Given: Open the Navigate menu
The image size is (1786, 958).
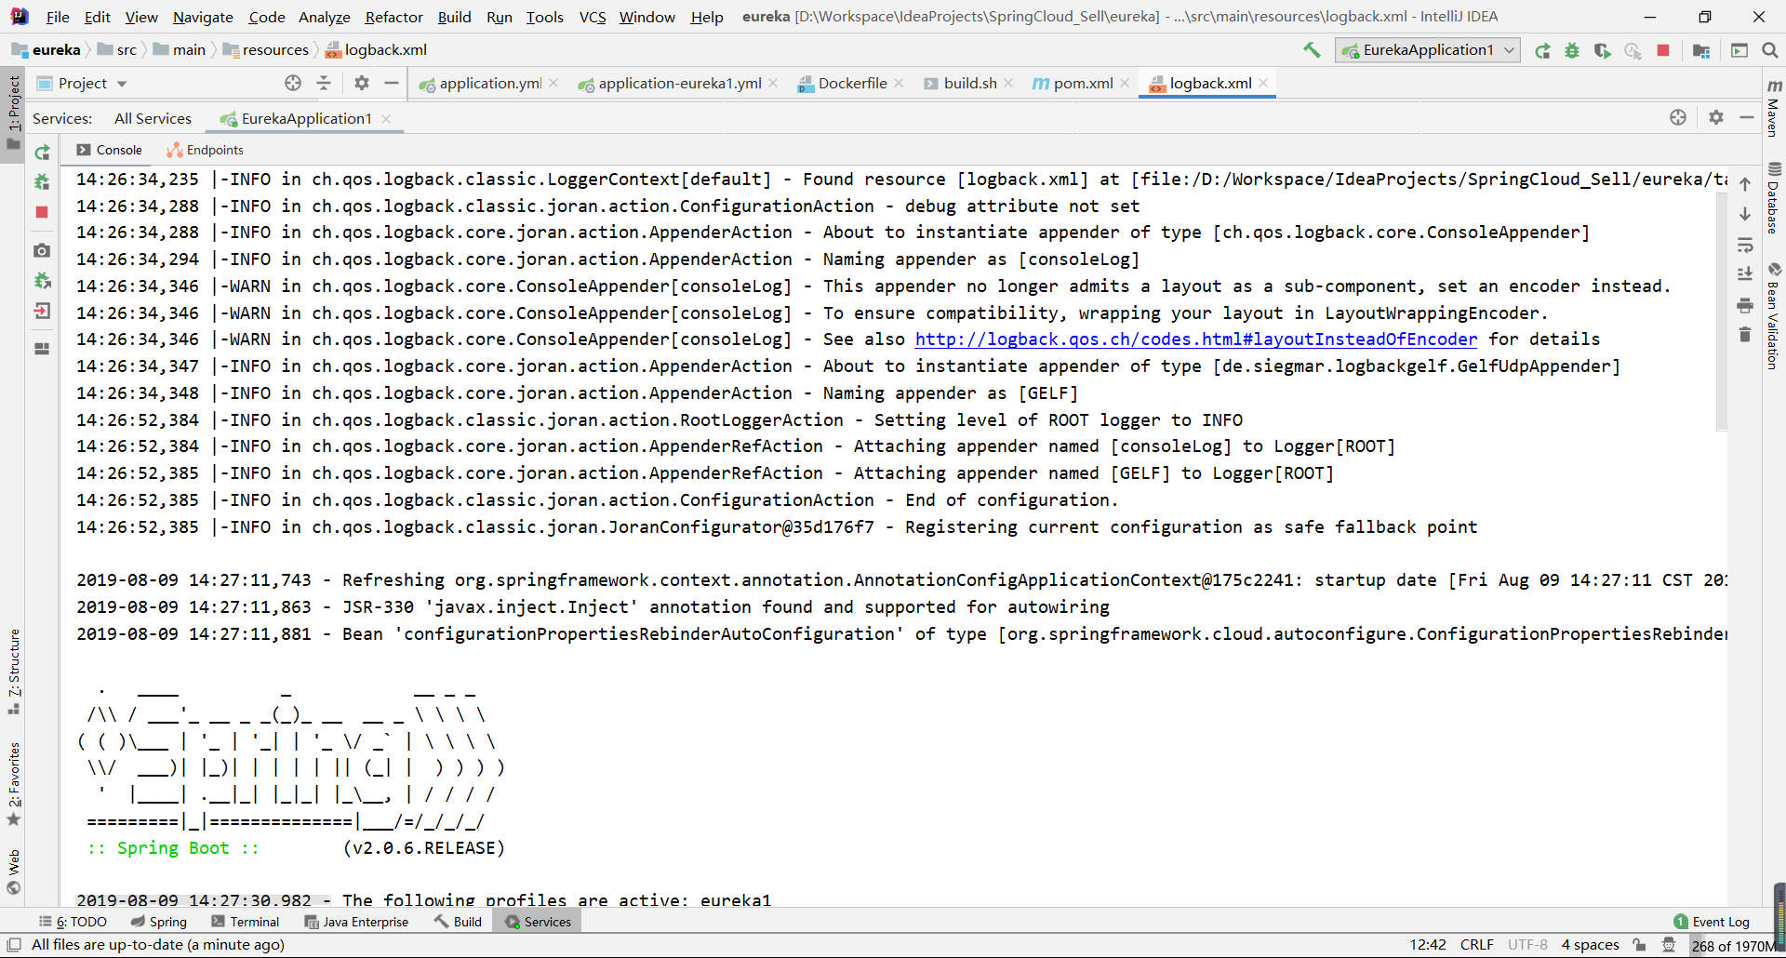Looking at the screenshot, I should [203, 17].
